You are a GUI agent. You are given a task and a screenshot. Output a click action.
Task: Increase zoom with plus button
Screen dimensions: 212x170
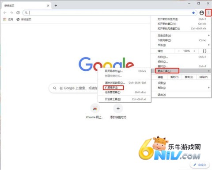194,51
